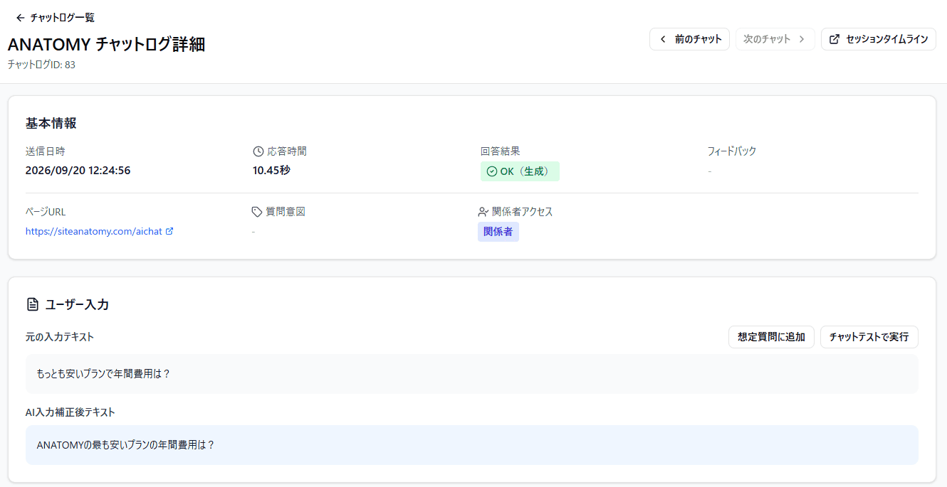
Task: Click the 想定質問に追加 button
Action: coord(771,337)
